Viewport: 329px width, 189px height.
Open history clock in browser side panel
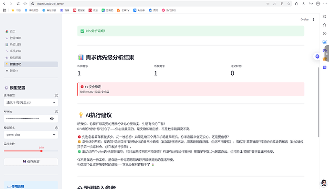pos(325,33)
